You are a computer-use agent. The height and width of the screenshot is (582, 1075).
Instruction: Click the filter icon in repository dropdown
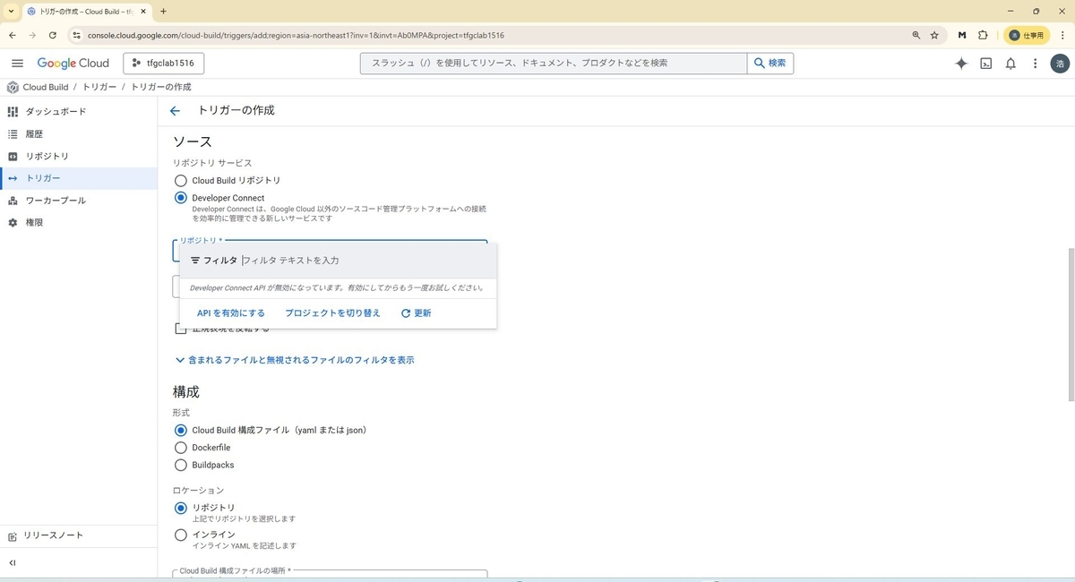coord(195,261)
